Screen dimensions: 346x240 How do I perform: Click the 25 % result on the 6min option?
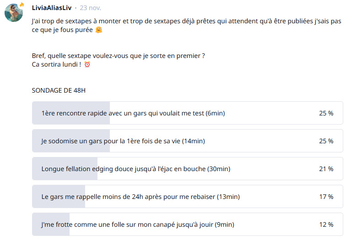[x=326, y=113]
